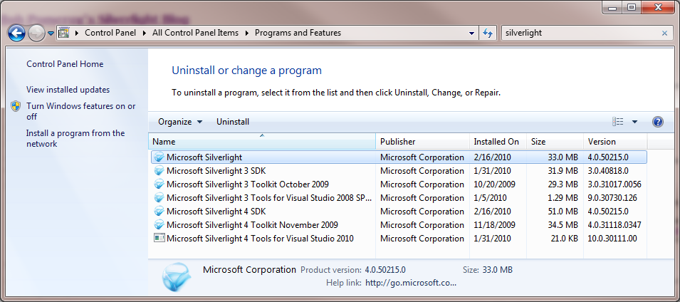Click the Microsoft Silverlight row icon
This screenshot has width=680, height=302.
[x=159, y=157]
